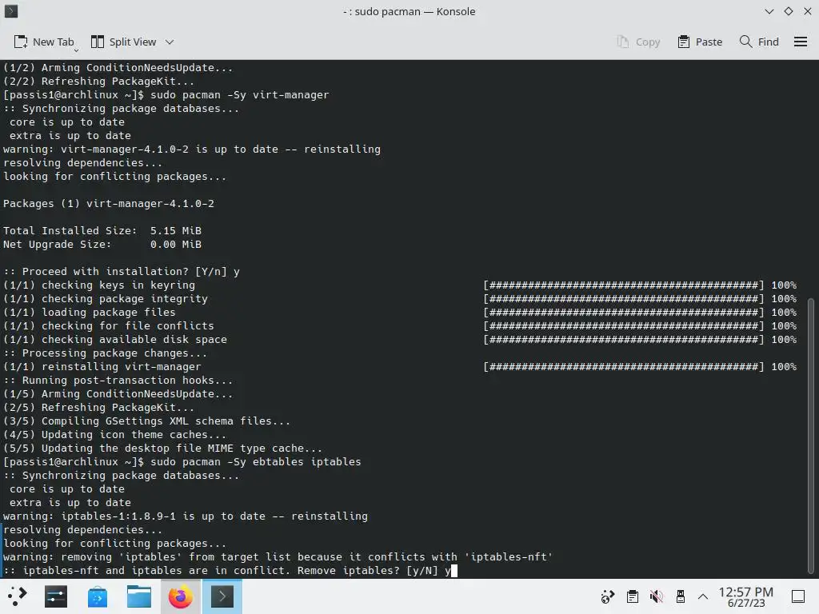The width and height of the screenshot is (819, 614).
Task: Click the text "sudo pacman -Sy virt-manager"
Action: pos(240,94)
